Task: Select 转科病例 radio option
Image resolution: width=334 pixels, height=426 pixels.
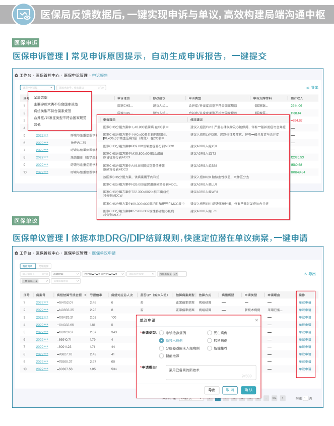Action: [210, 340]
